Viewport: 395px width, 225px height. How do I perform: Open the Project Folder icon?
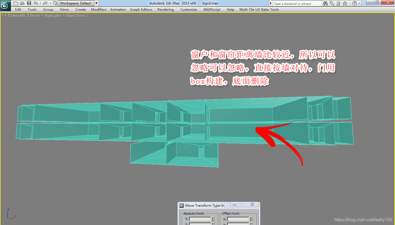pos(55,3)
